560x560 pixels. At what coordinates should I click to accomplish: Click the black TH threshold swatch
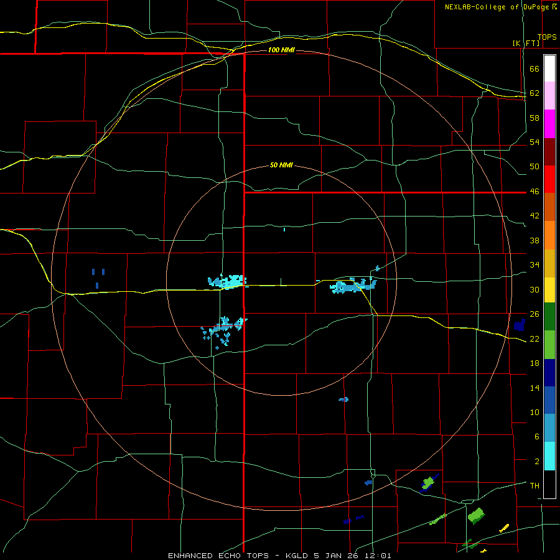[x=549, y=484]
